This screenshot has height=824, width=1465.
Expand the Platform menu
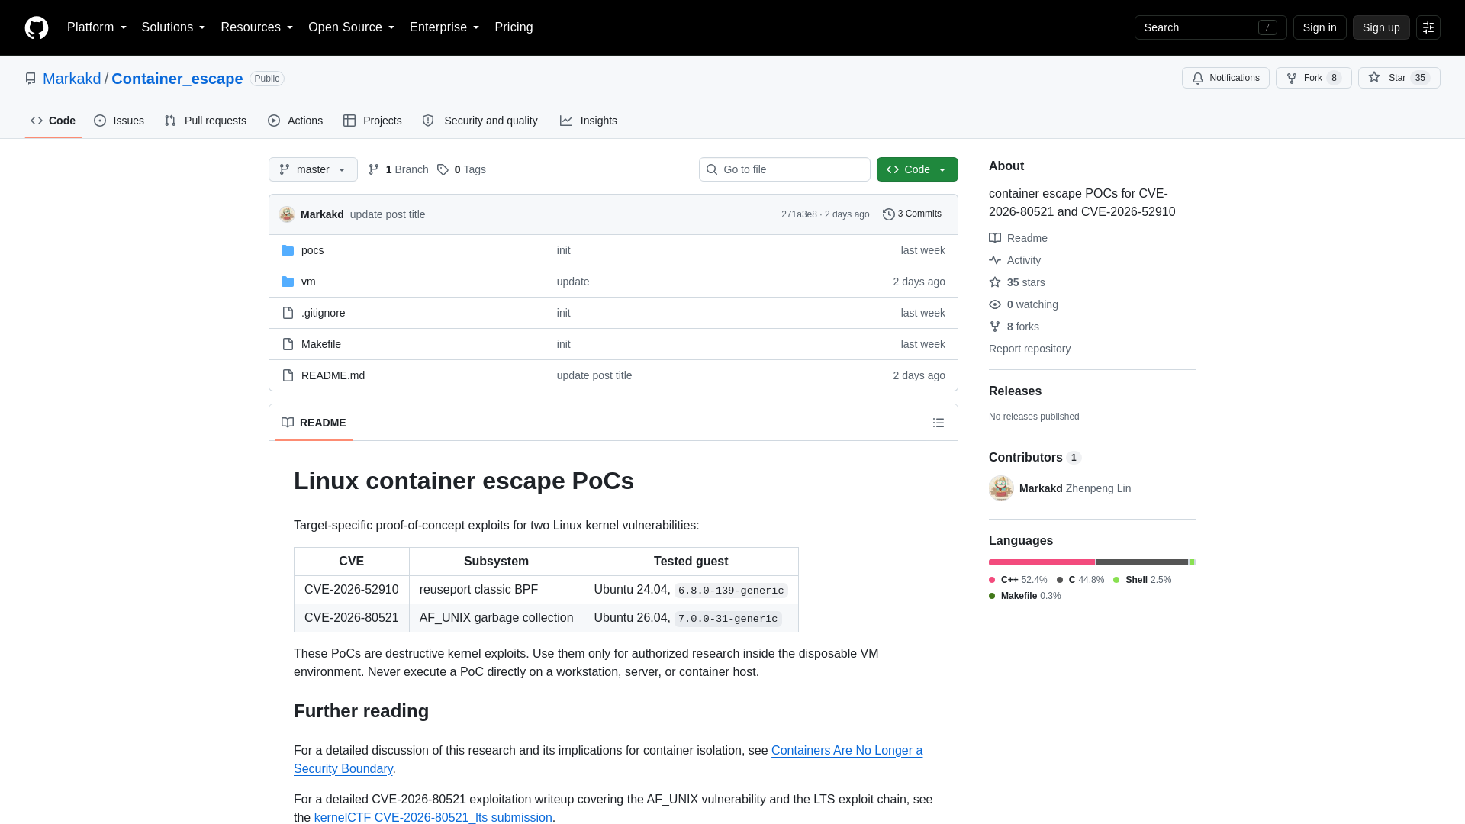point(97,27)
